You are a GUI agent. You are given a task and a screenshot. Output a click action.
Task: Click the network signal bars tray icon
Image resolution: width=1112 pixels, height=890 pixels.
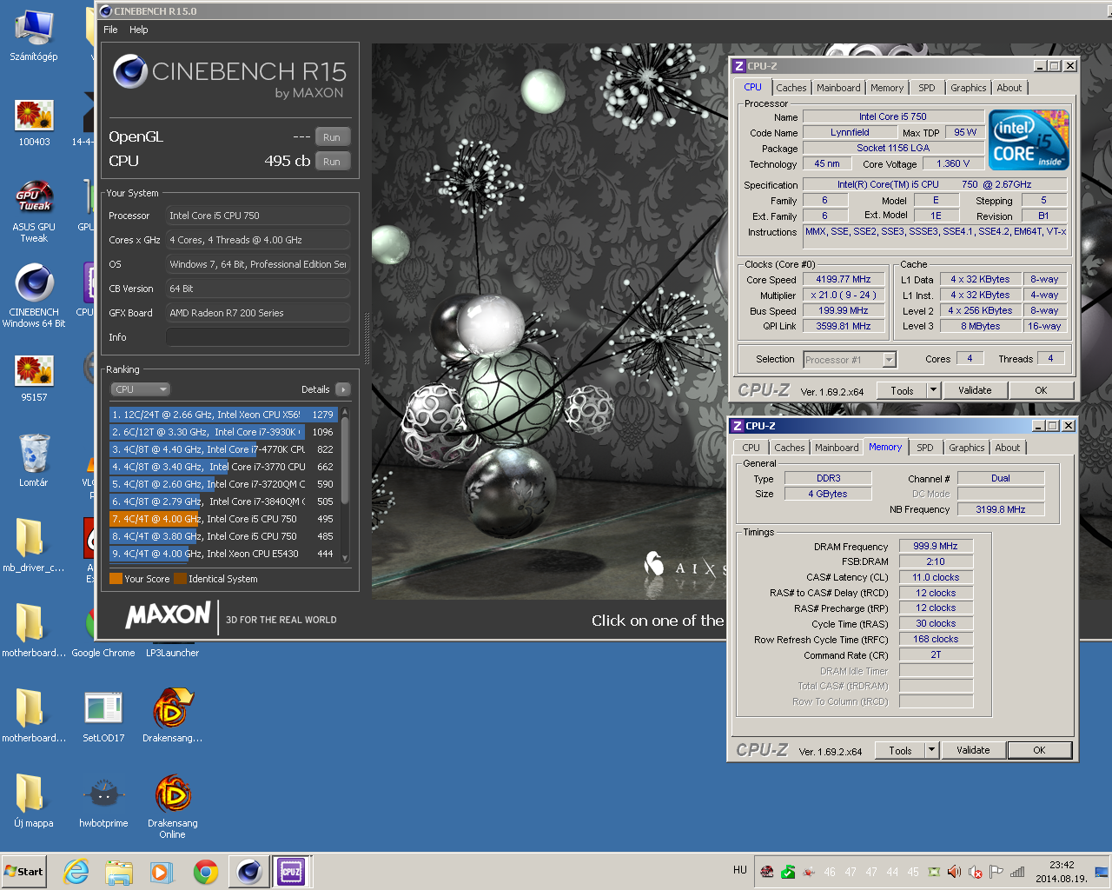[x=1016, y=872]
